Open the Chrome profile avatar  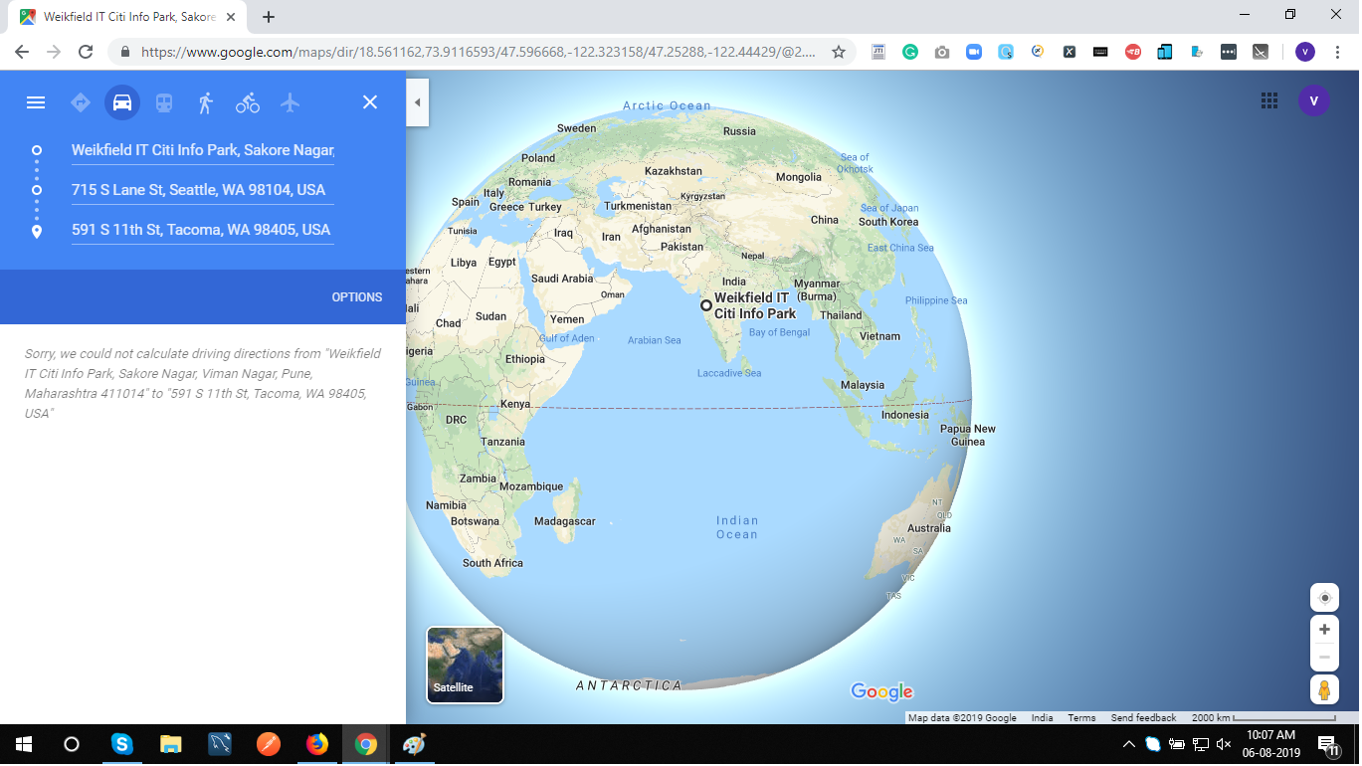(x=1306, y=52)
